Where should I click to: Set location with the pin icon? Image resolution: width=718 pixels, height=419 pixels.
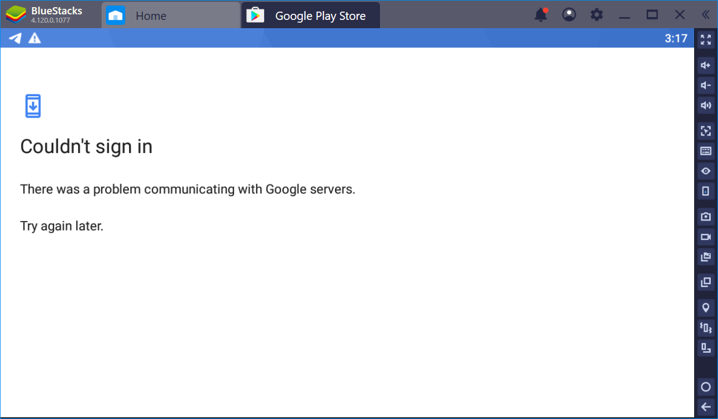(x=706, y=308)
